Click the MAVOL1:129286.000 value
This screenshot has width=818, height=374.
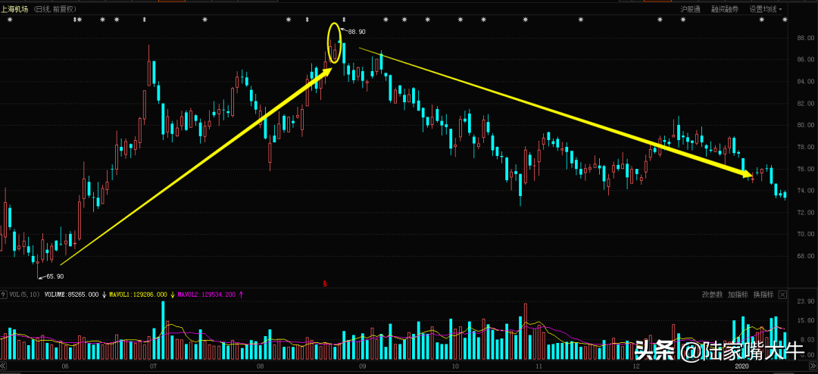(139, 295)
